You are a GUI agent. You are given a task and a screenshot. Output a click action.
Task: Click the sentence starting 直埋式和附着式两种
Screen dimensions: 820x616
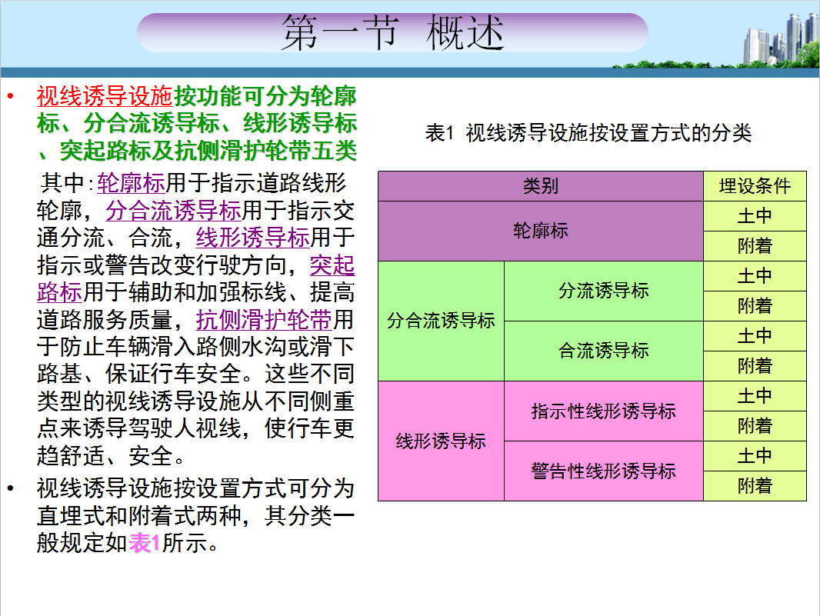tap(195, 516)
